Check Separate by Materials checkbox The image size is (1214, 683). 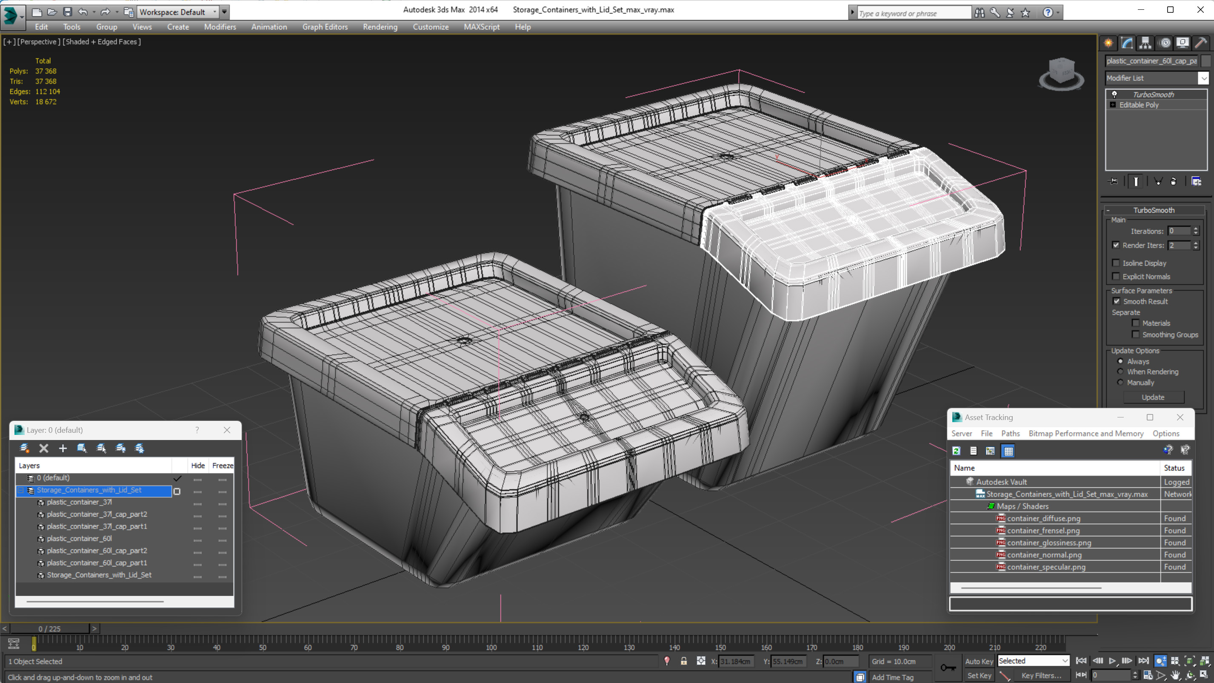pyautogui.click(x=1136, y=323)
